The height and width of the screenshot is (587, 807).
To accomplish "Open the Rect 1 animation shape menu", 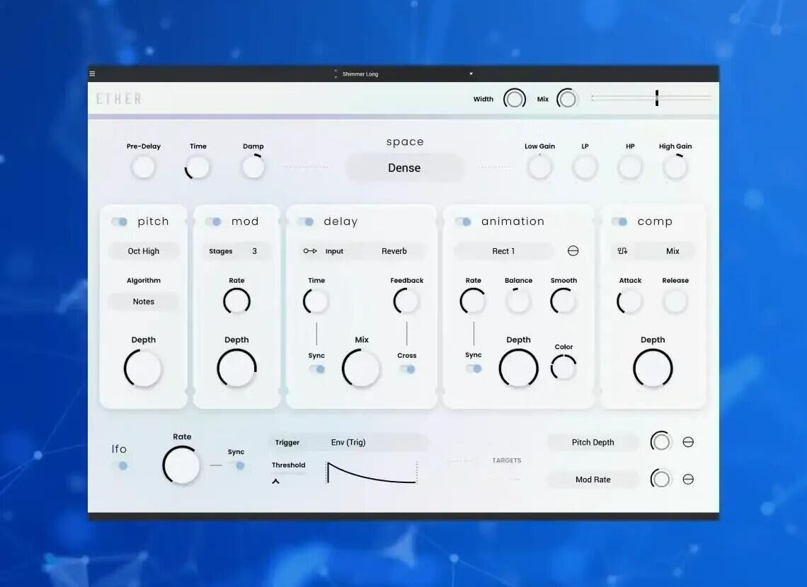I will [x=503, y=251].
